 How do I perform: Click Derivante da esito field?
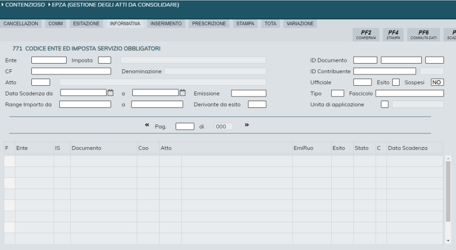point(257,105)
